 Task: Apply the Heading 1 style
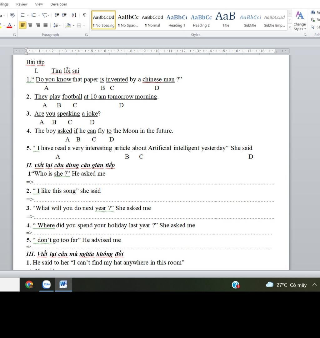point(177,20)
